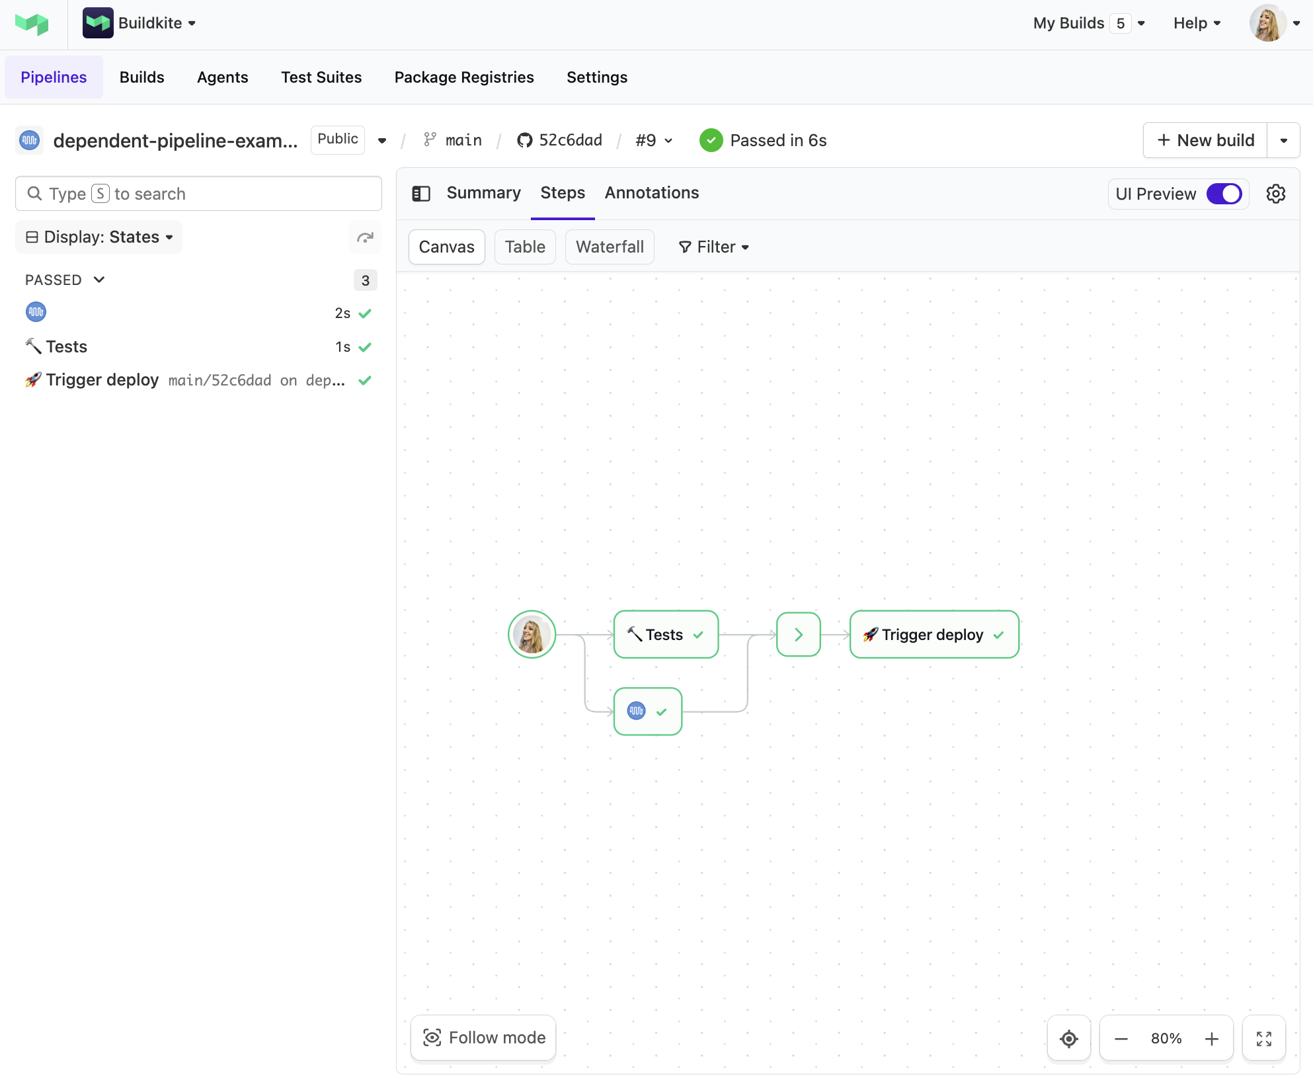Click the sidebar collapse panel icon
1313x1087 pixels.
tap(421, 194)
